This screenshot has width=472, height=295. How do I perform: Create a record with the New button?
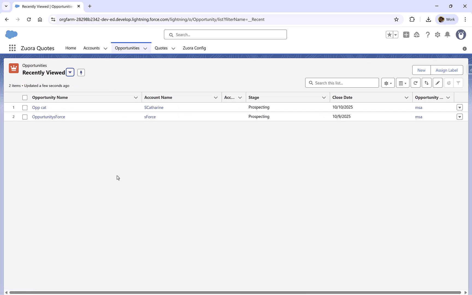click(421, 70)
